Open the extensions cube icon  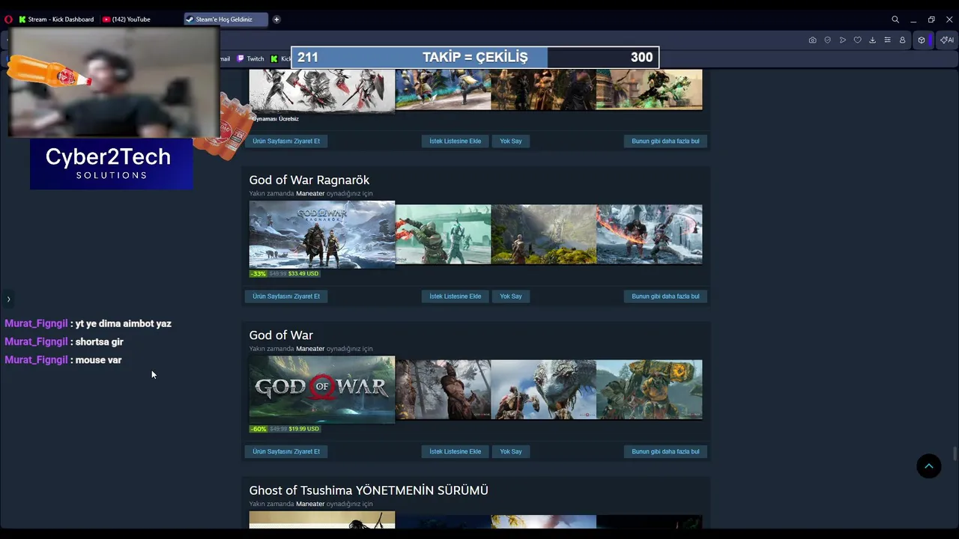(x=922, y=40)
